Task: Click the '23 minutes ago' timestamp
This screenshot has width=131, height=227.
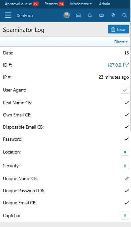Action: pos(114,77)
